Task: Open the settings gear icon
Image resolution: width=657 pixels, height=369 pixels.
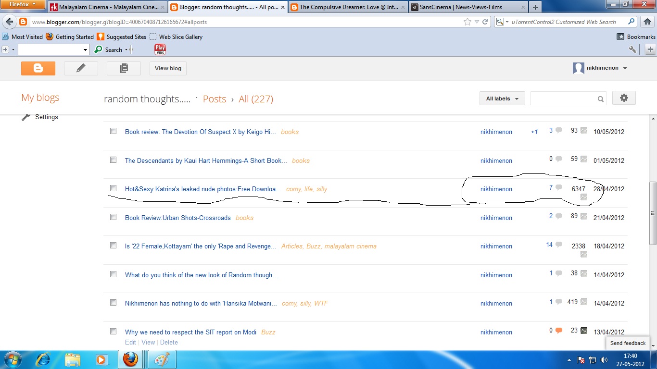Action: click(624, 98)
